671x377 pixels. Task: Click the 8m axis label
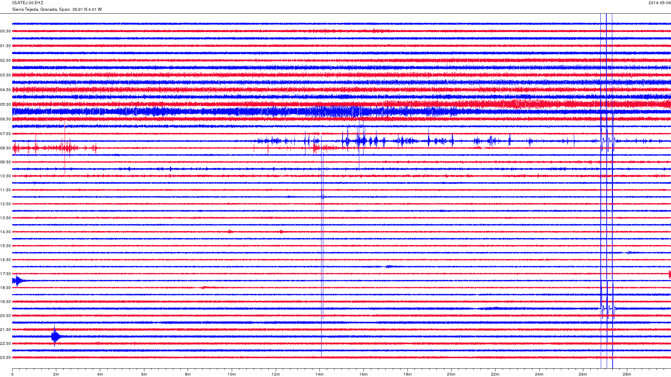coord(188,374)
